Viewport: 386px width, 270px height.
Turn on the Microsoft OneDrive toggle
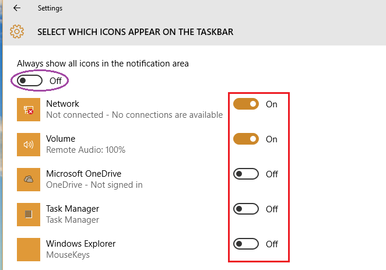point(246,174)
